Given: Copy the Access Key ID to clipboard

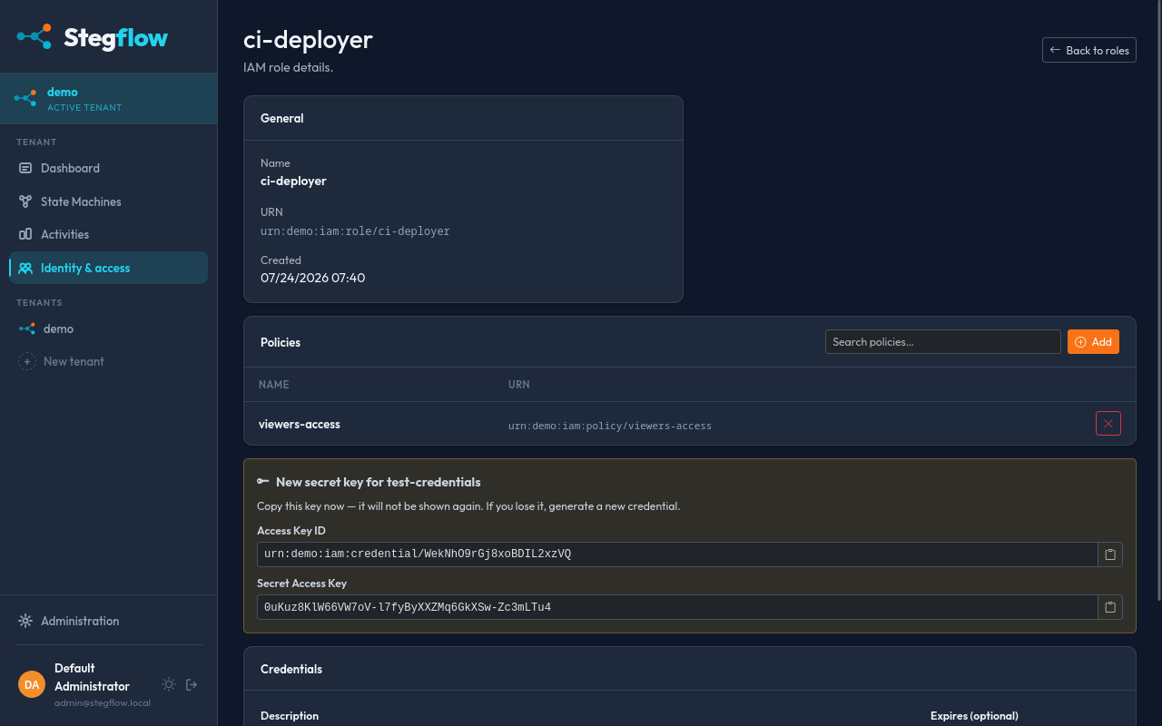Looking at the screenshot, I should (1110, 554).
